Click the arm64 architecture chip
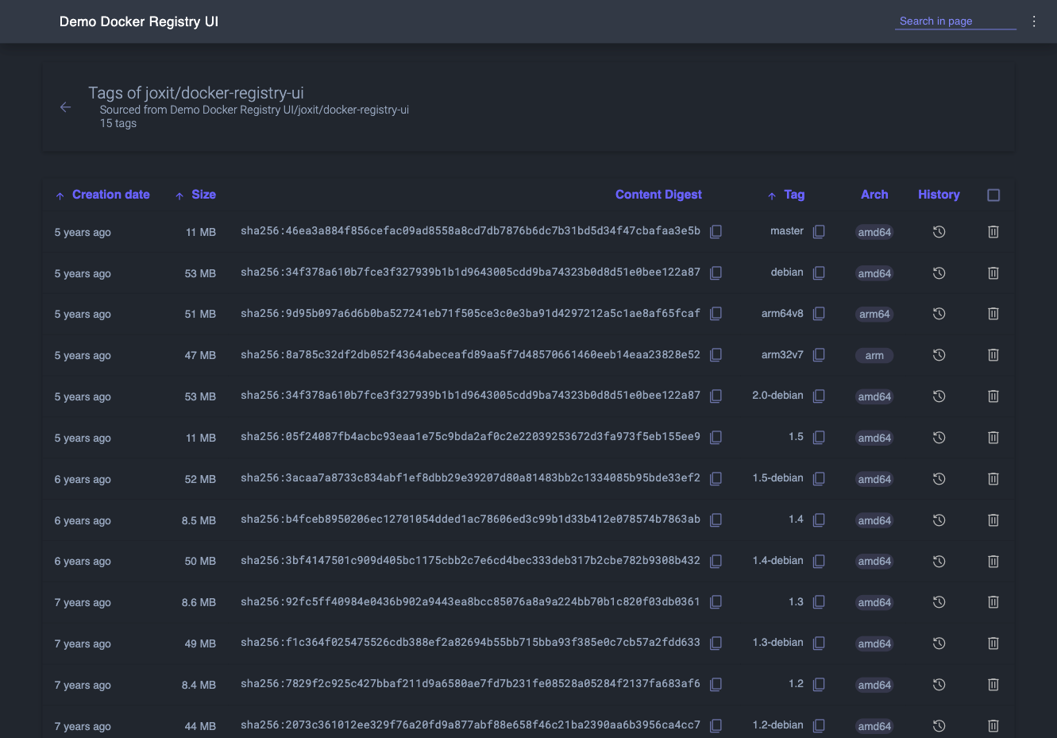The height and width of the screenshot is (738, 1057). (x=874, y=315)
